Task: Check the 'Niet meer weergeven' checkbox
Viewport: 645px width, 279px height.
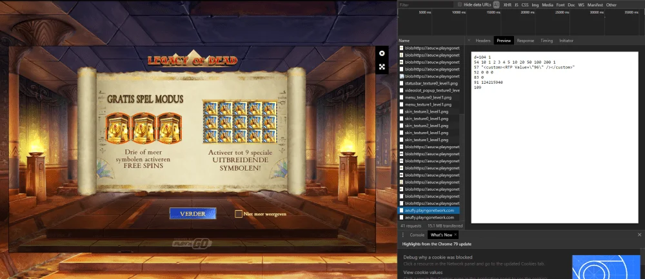Action: coord(238,214)
